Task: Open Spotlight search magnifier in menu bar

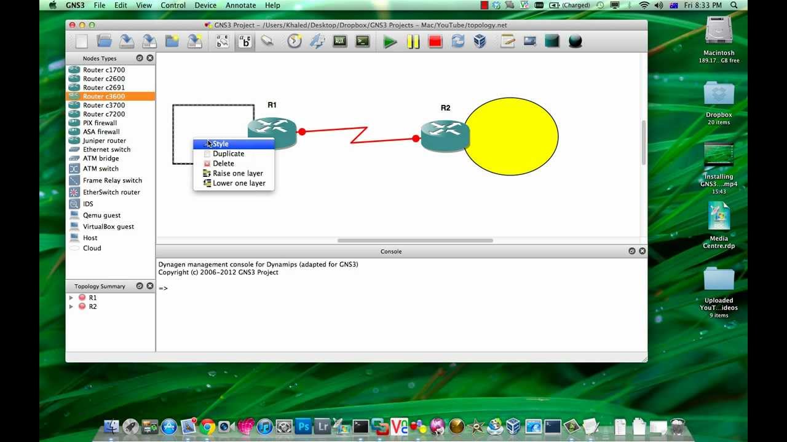Action: click(x=734, y=5)
